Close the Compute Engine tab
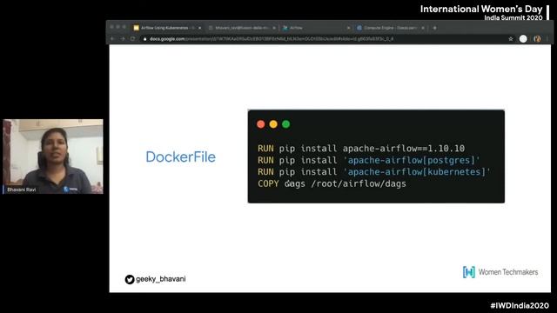557x313 pixels. point(423,28)
